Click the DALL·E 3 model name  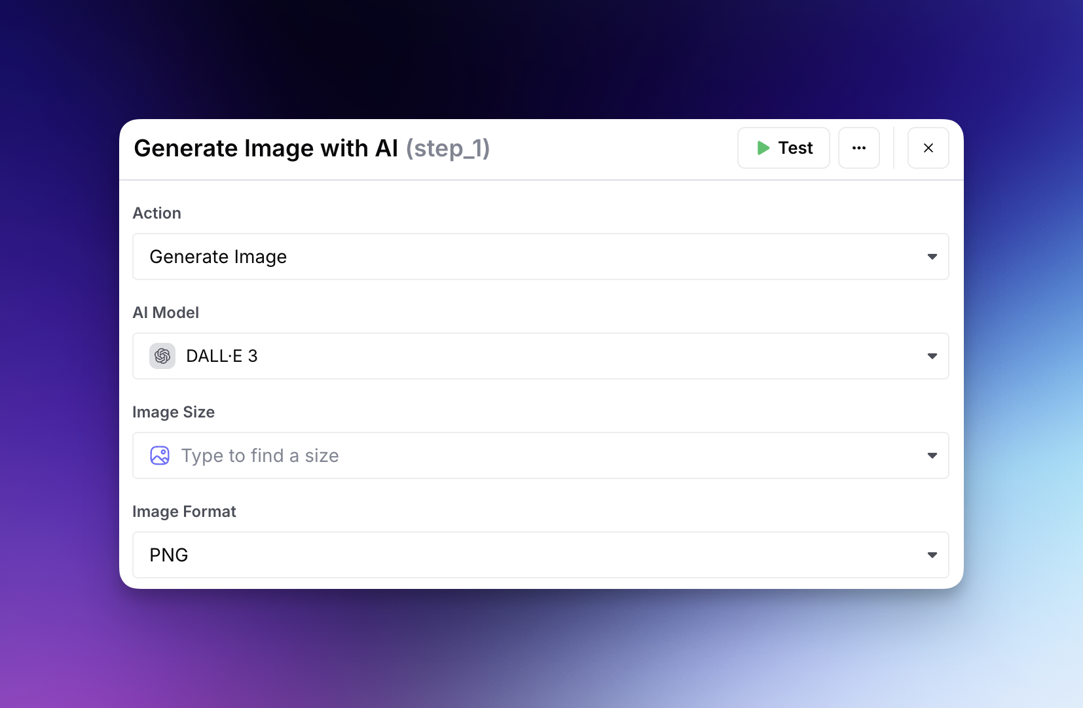click(x=222, y=356)
